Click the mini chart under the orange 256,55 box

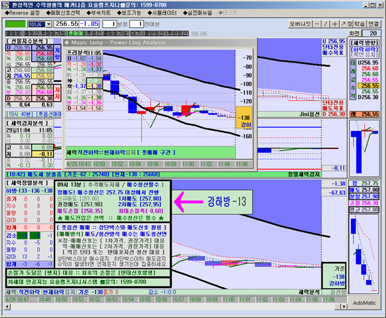pyautogui.click(x=364, y=148)
